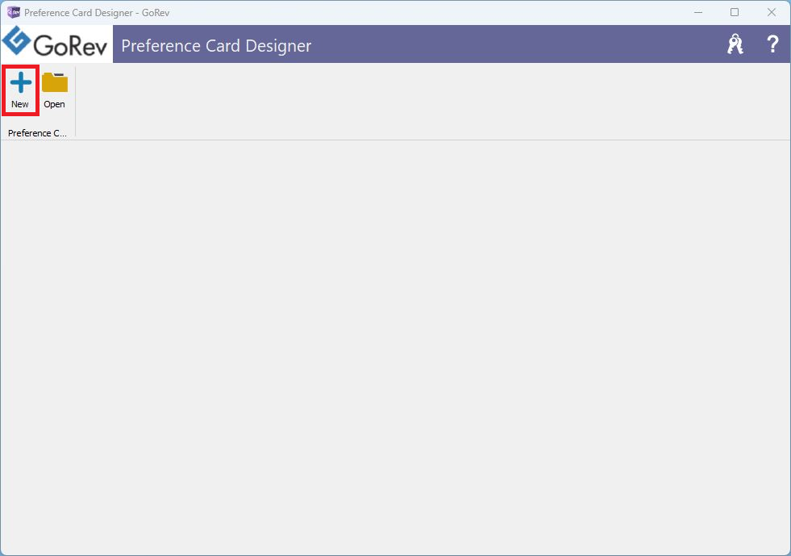This screenshot has height=556, width=791.
Task: Open the help question mark icon
Action: click(x=772, y=44)
